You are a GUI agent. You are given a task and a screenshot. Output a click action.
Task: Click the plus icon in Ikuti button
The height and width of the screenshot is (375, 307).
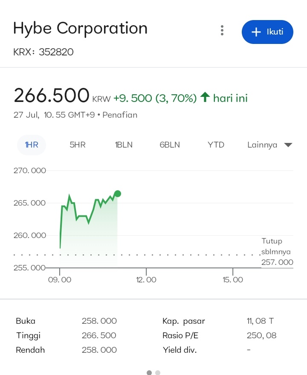pos(256,32)
